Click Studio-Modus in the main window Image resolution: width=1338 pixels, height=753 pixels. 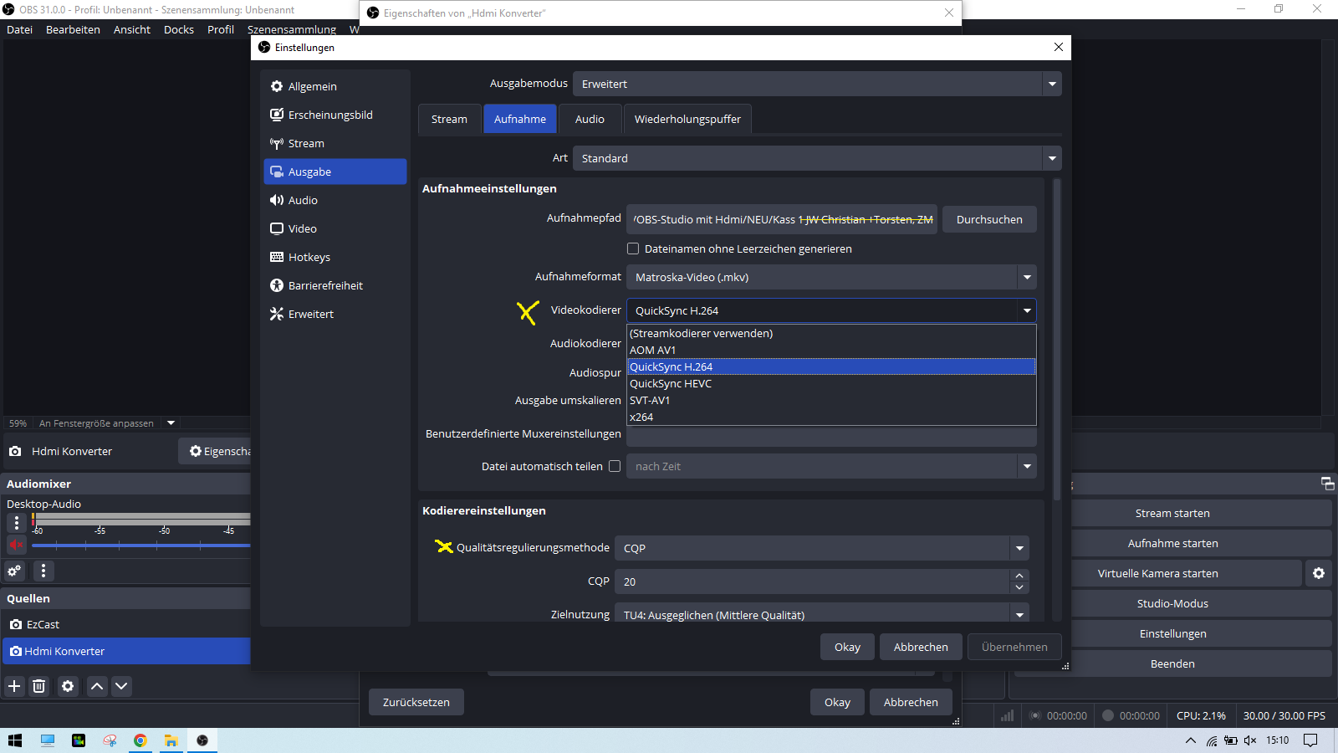point(1172,603)
